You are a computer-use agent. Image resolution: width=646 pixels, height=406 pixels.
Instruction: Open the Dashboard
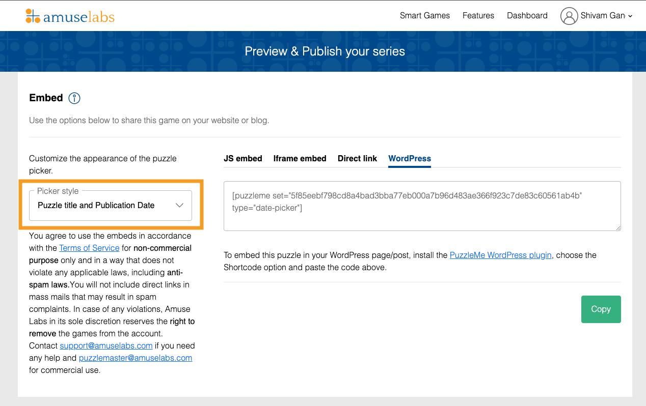click(527, 15)
